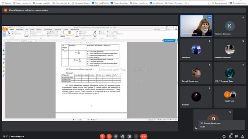Close the open PDF document tab
This screenshot has width=248, height=139.
(x=35, y=41)
